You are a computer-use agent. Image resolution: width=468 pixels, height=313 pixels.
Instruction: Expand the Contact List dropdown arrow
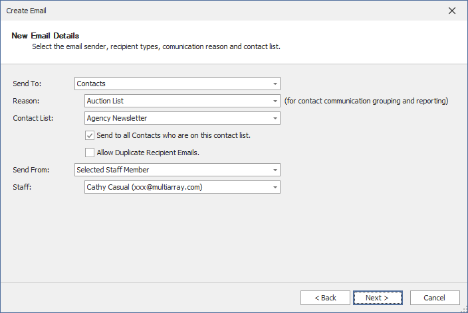click(x=275, y=118)
